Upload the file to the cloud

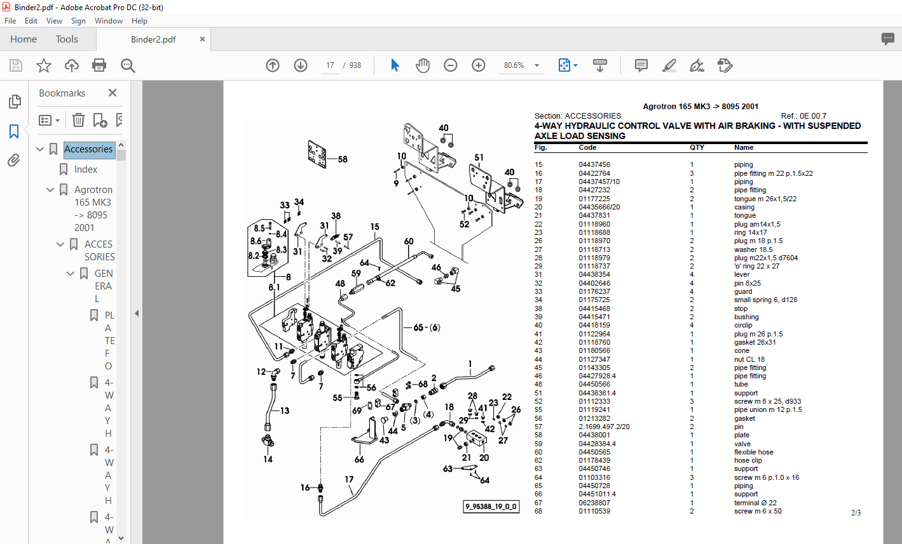pos(72,65)
